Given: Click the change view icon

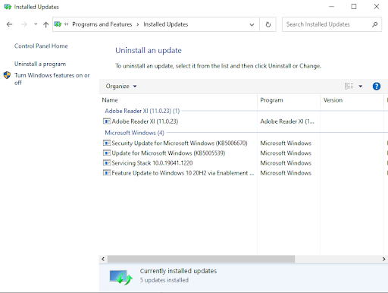Looking at the screenshot, I should coord(349,87).
